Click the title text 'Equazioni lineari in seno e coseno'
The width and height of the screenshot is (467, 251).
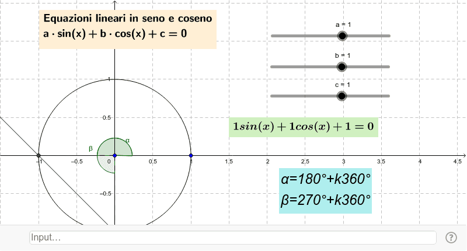(128, 18)
